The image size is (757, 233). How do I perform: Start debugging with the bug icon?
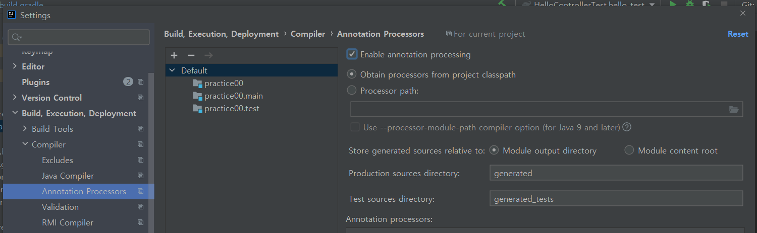(x=689, y=4)
